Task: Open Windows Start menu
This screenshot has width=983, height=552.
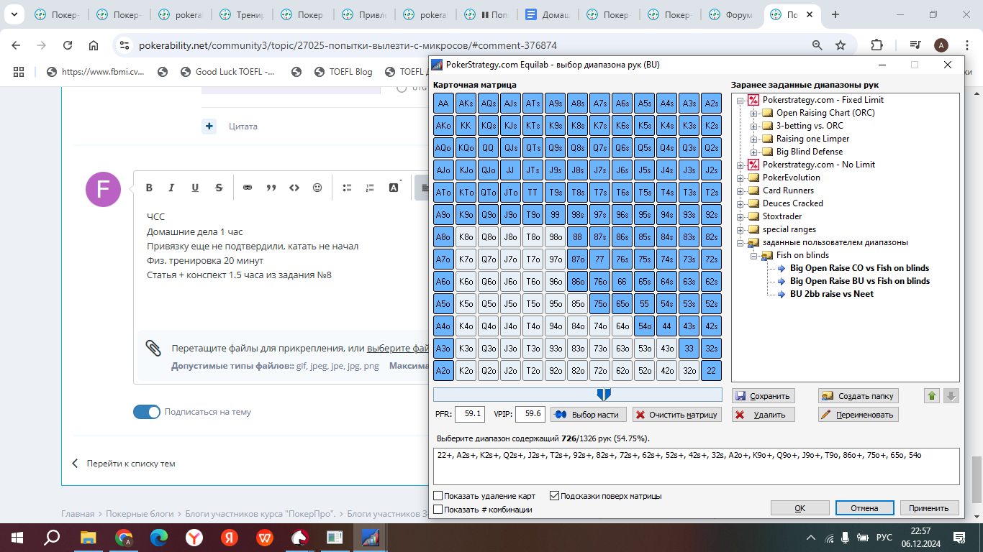Action: point(17,537)
